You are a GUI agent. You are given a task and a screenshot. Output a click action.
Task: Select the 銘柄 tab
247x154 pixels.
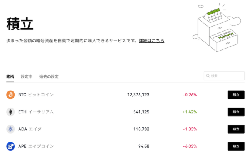click(x=10, y=77)
